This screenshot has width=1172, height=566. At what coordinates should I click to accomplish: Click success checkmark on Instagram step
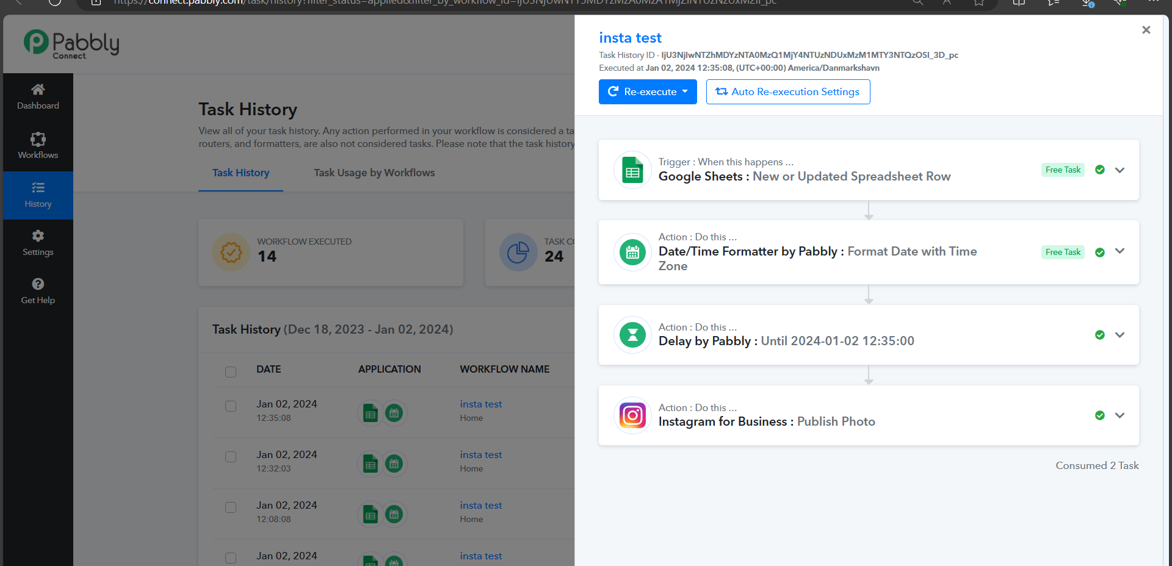[x=1100, y=415]
